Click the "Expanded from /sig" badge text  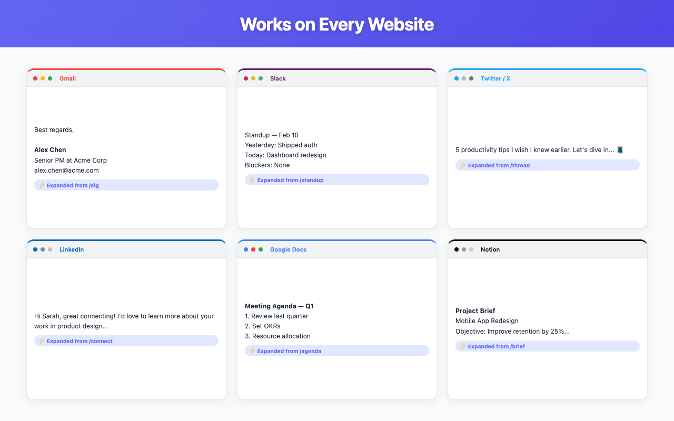point(73,185)
